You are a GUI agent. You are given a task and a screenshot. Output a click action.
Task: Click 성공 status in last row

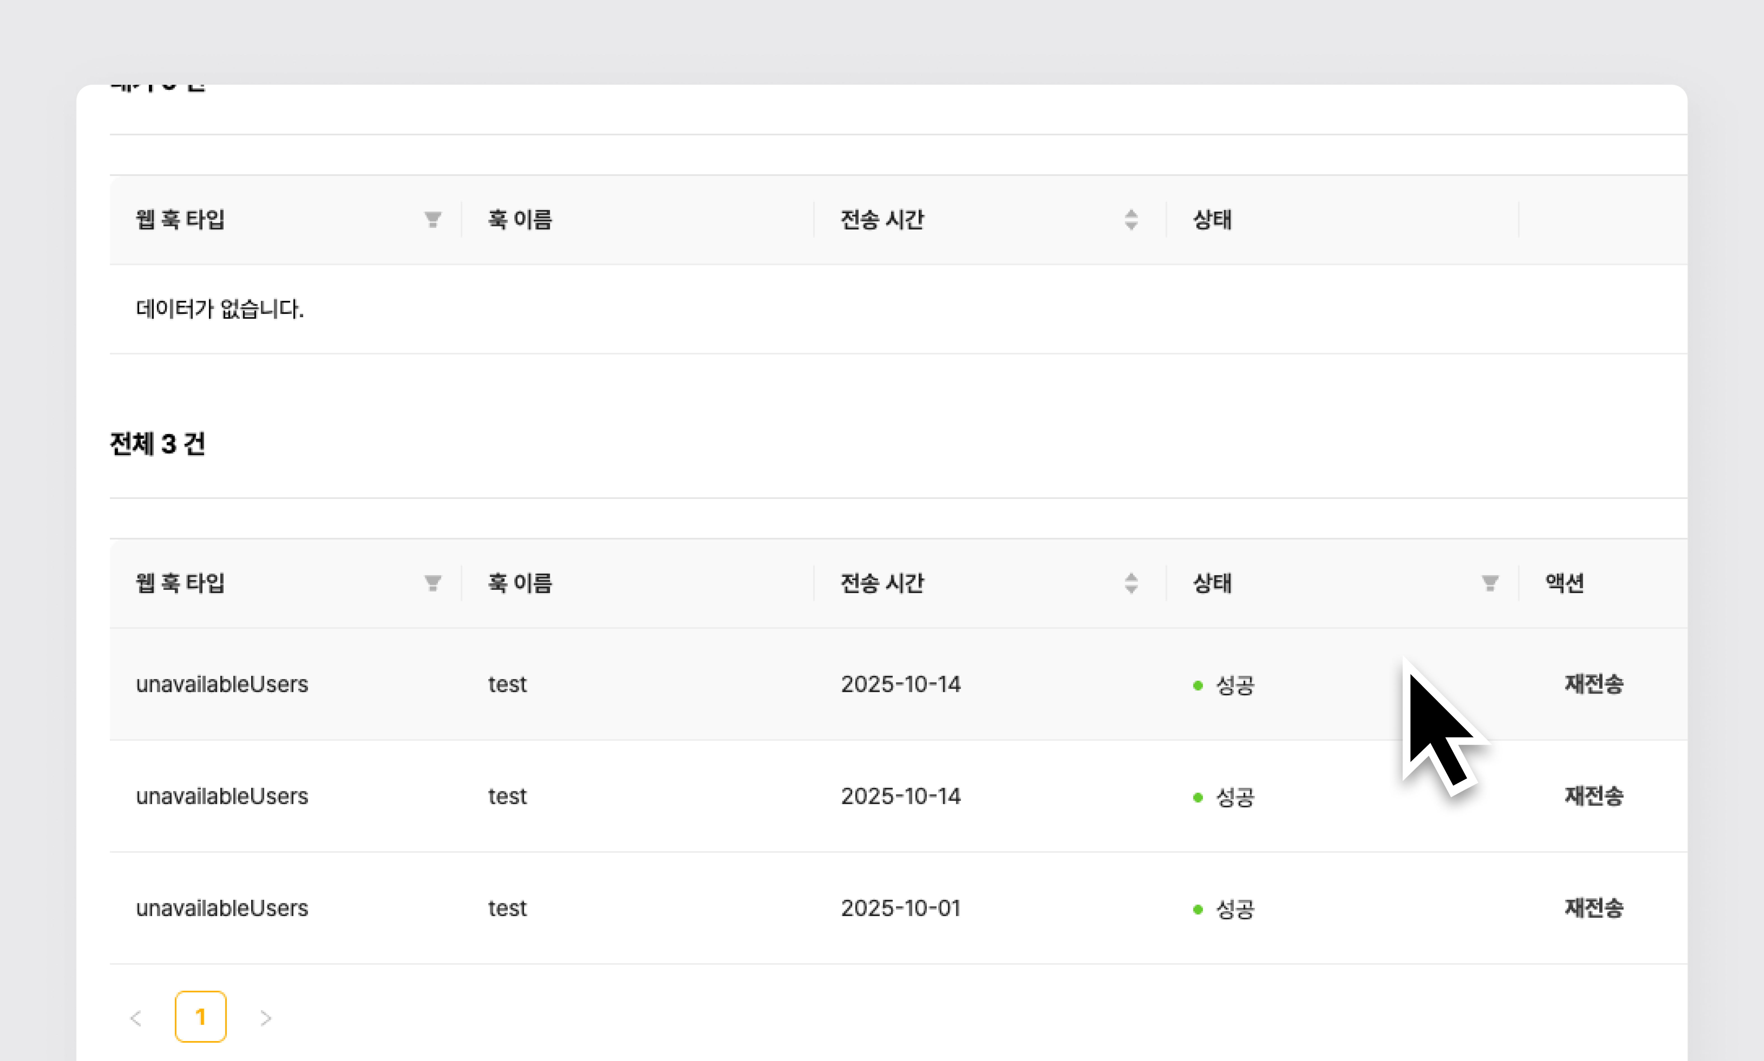(1234, 909)
